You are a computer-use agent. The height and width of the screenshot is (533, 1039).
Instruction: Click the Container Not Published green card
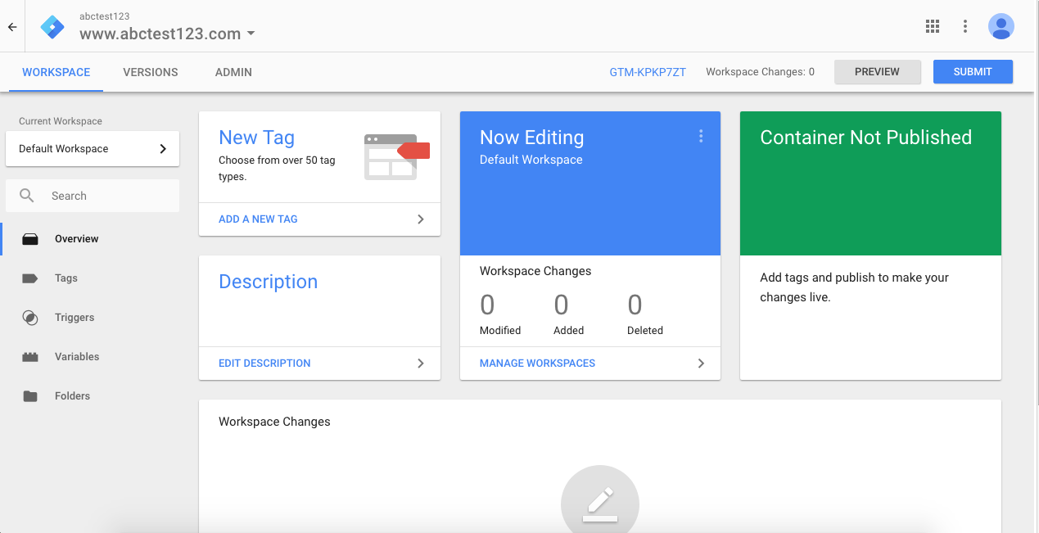[x=870, y=183]
